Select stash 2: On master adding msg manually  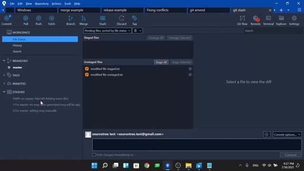35,111
